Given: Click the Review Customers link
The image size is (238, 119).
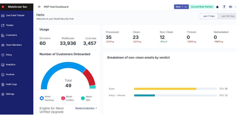Looking at the screenshot, I should (86, 108).
